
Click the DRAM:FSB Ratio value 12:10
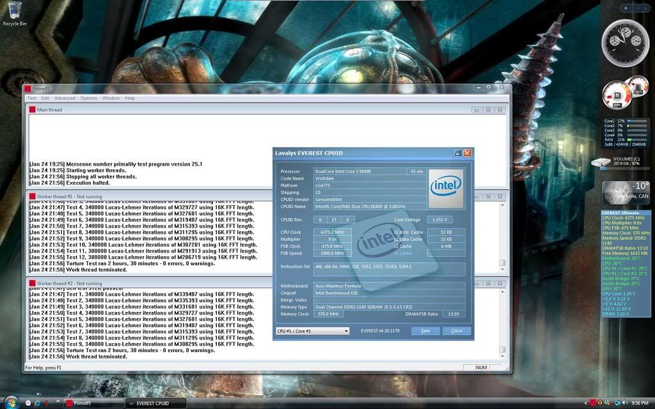[454, 314]
